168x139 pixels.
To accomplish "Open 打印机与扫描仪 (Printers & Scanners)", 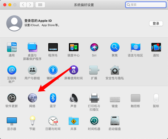I will [x=94, y=98].
